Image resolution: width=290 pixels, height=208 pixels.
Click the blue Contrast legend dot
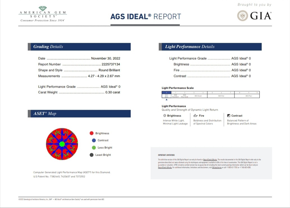coord(94,140)
